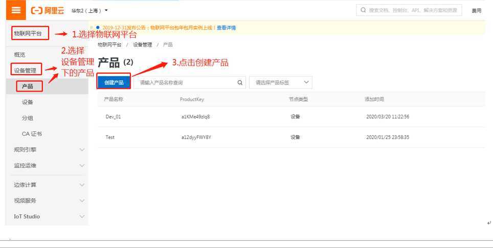
Task: Select 分组 in the sidebar
Action: click(27, 118)
